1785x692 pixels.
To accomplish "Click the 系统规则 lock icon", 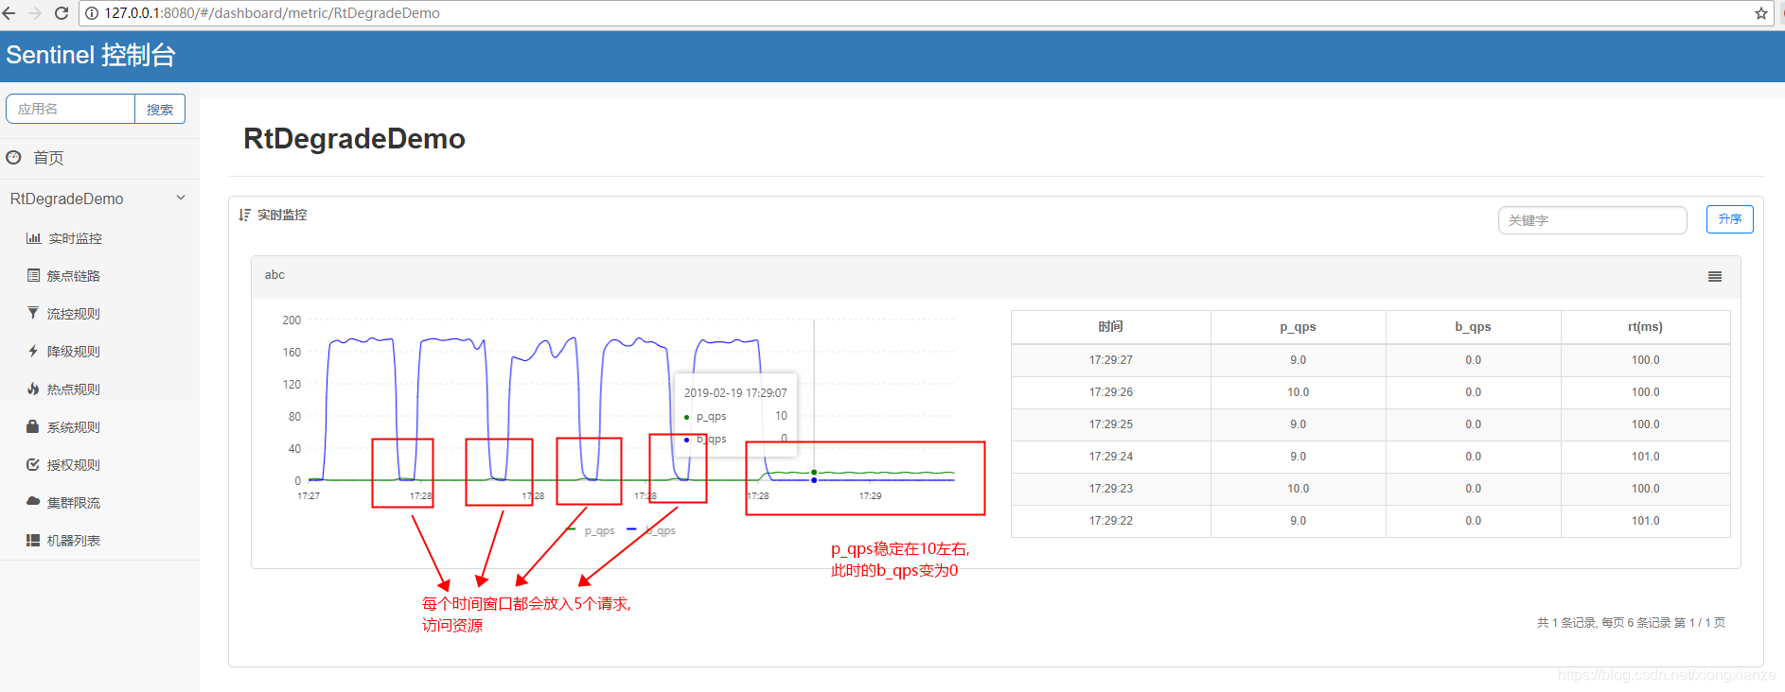I will pyautogui.click(x=33, y=426).
